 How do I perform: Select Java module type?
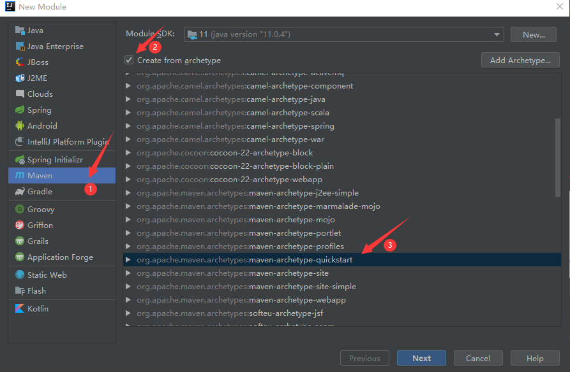click(x=62, y=31)
